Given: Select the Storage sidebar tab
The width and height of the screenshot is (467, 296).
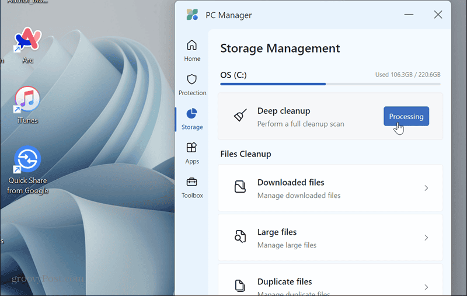Looking at the screenshot, I should click(x=192, y=119).
